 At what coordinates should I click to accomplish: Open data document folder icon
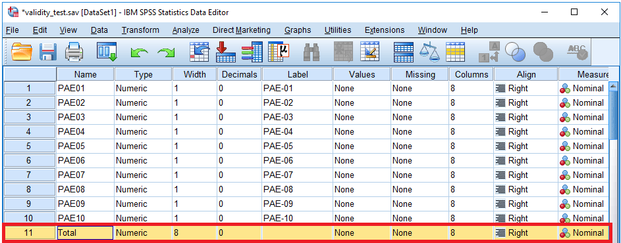21,52
